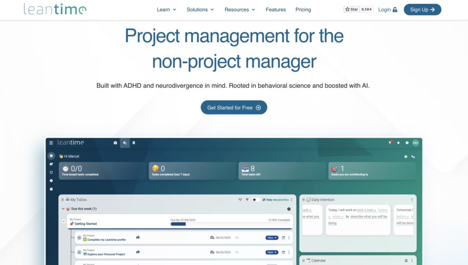Click the briefcase projects icon in app header
This screenshot has height=265, width=468.
tap(115, 143)
